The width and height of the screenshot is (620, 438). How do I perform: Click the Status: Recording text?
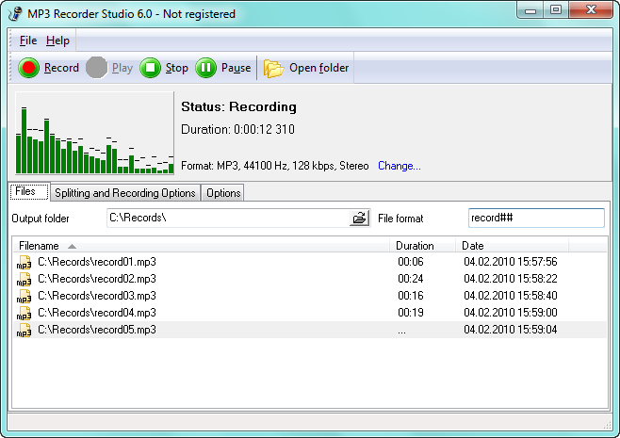(238, 106)
